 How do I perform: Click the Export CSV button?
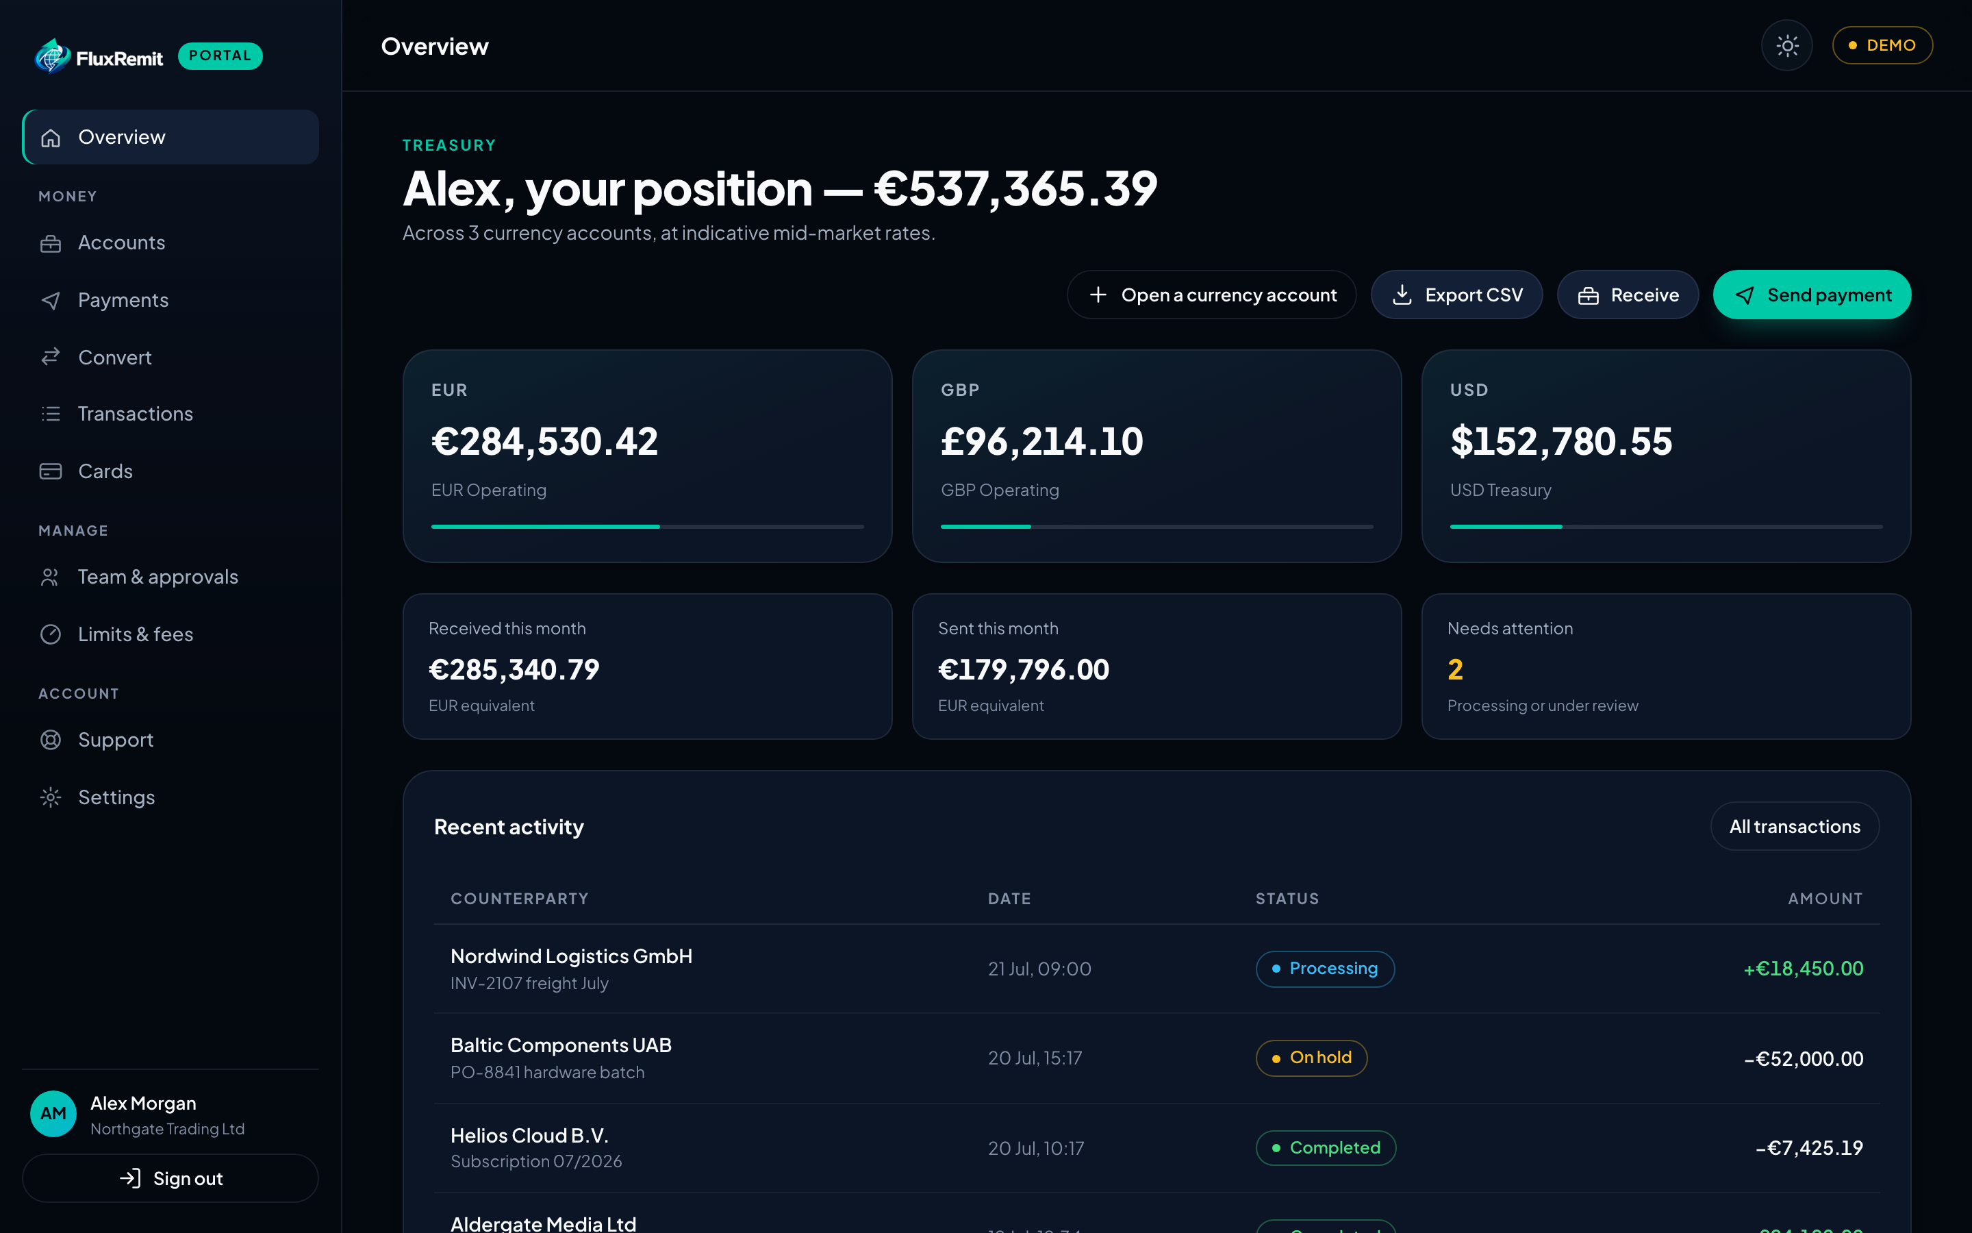[x=1457, y=295]
